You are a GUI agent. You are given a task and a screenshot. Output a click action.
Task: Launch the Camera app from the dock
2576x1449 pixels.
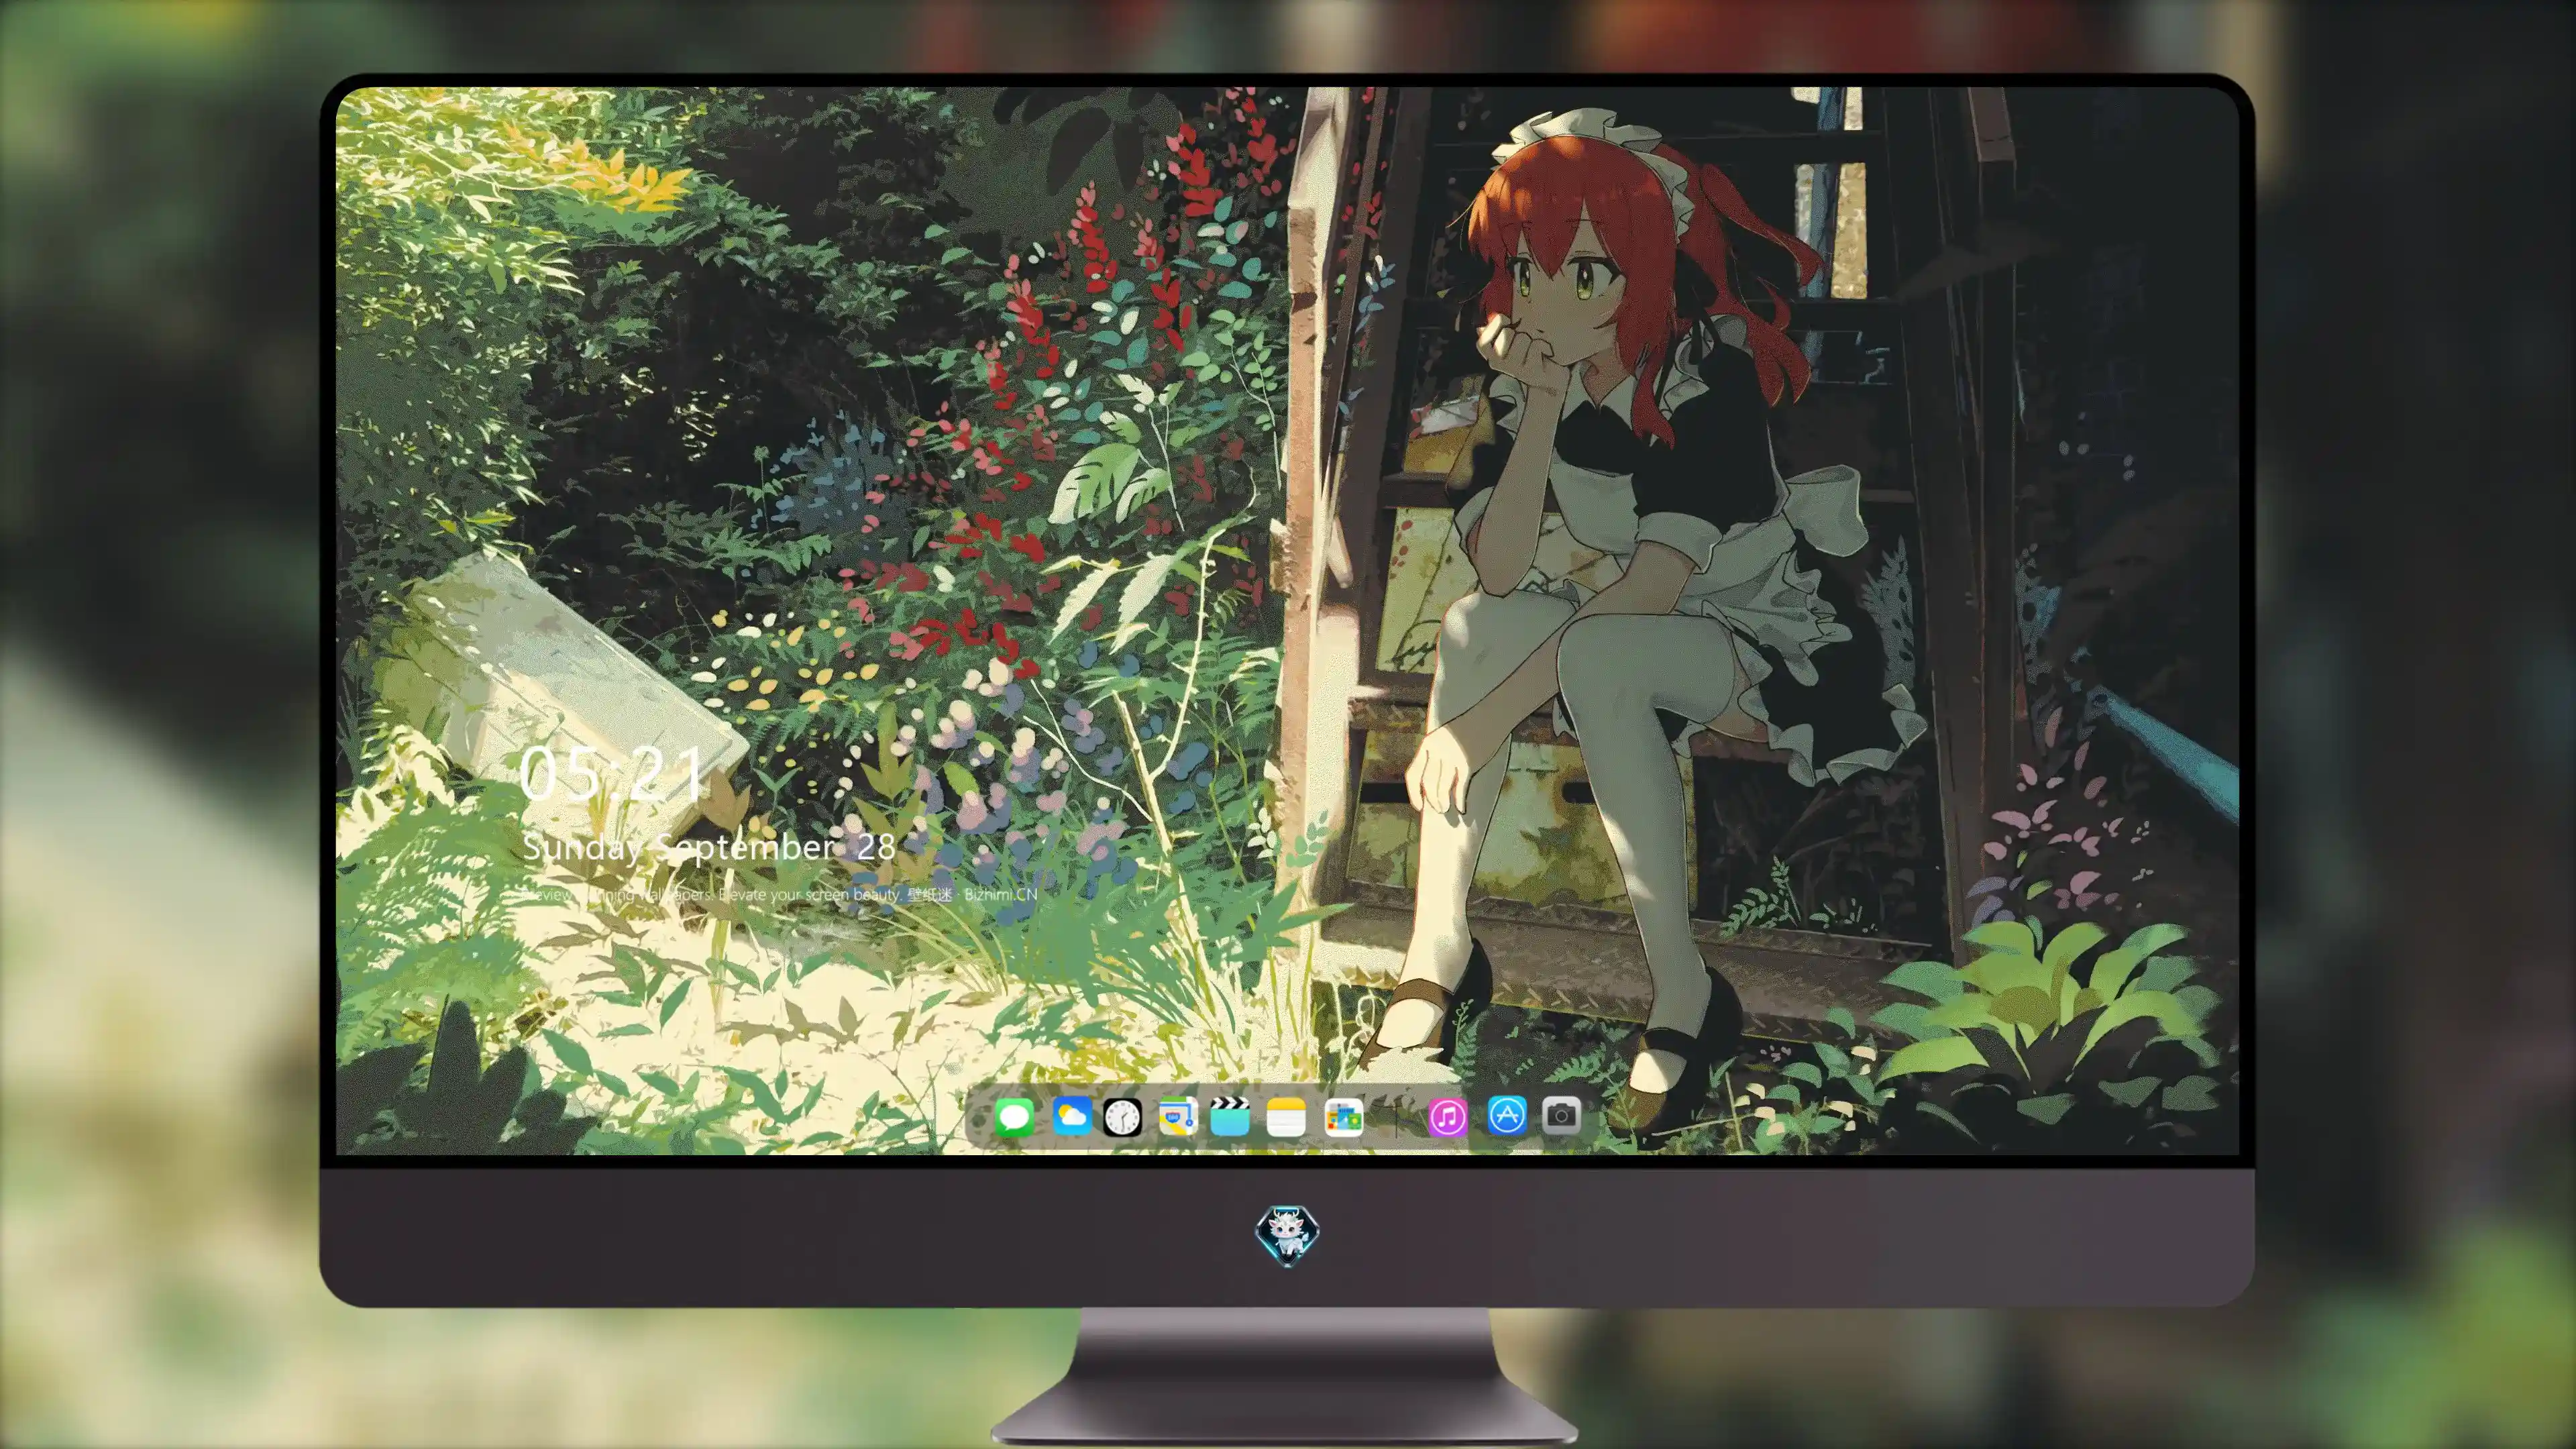[x=1561, y=1115]
